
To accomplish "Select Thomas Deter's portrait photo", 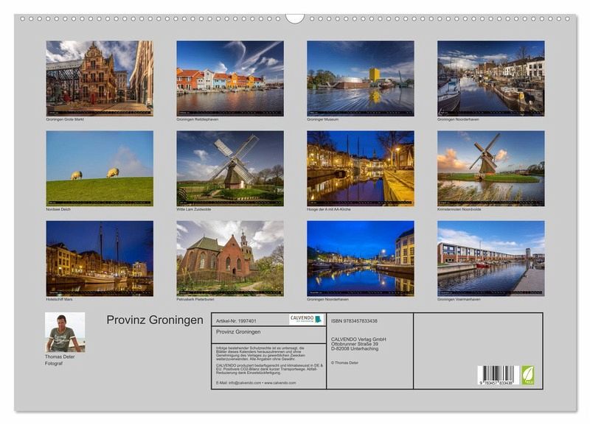I will tap(65, 332).
